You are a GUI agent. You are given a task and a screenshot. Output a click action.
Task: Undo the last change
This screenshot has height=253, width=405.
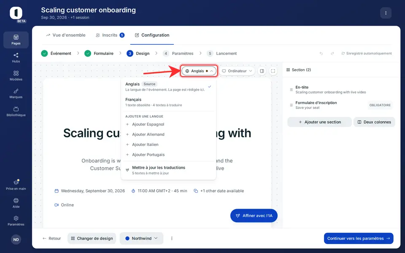321,54
